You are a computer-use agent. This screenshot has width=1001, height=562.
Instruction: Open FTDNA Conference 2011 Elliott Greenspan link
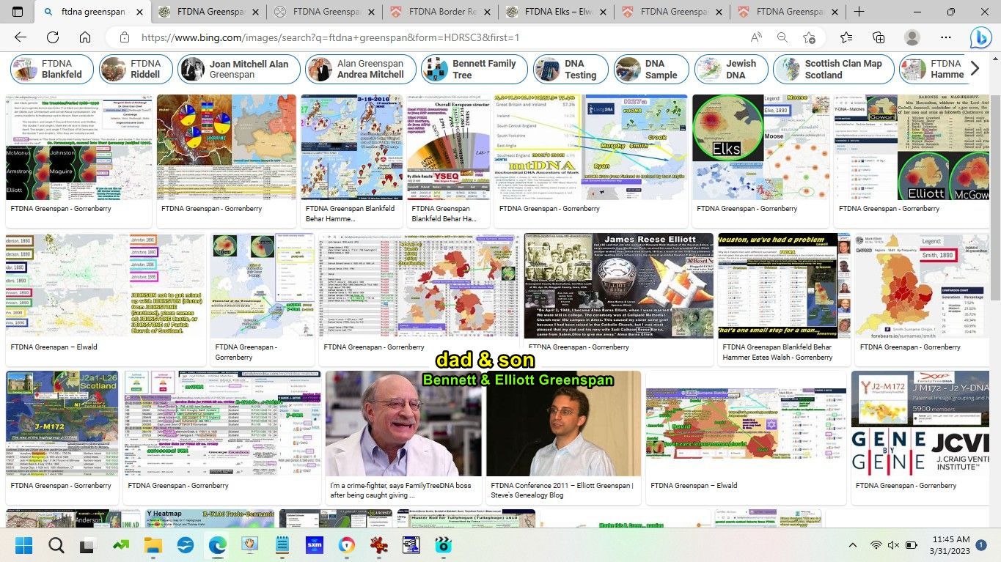click(562, 490)
